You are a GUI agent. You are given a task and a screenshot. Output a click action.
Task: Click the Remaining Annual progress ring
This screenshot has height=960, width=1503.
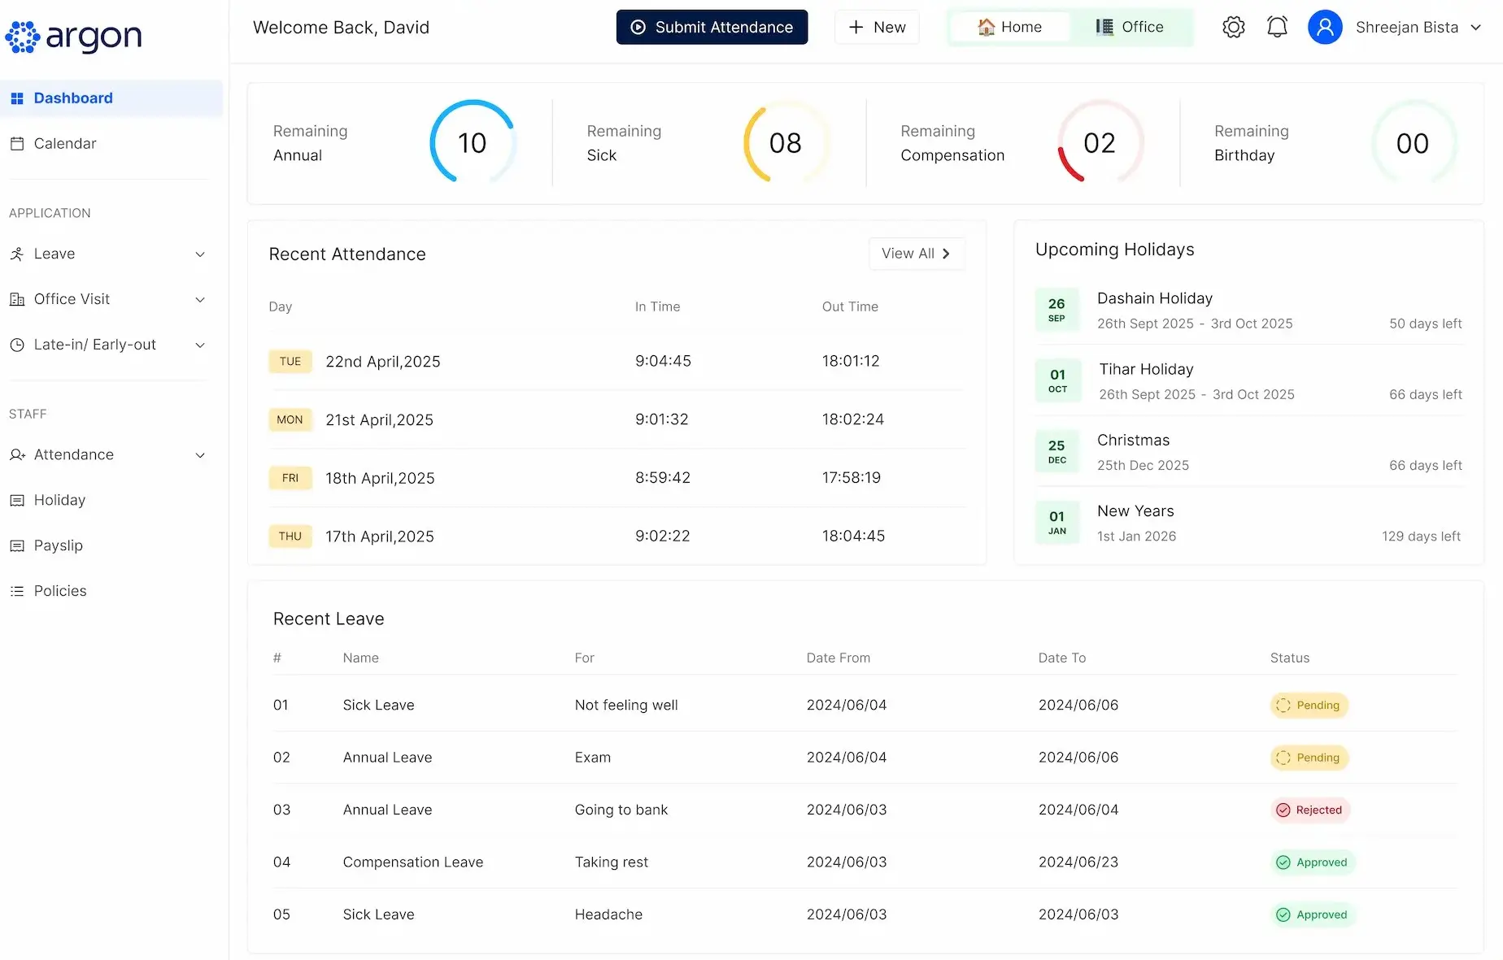click(472, 142)
